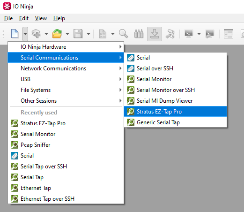244x212 pixels.
Task: Expand the Network Communications submenu
Action: [x=66, y=68]
